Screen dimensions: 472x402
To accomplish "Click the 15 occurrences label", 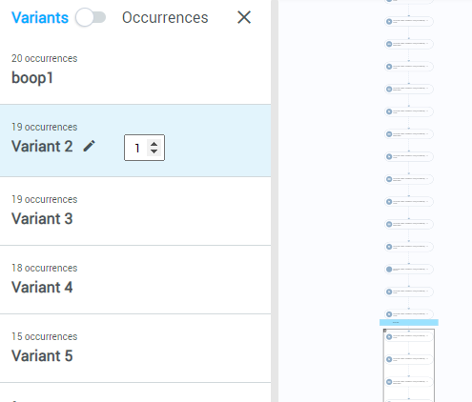I will 45,336.
